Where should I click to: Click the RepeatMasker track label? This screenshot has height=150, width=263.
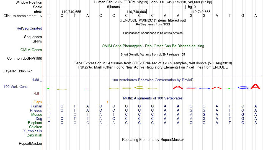pos(30,143)
